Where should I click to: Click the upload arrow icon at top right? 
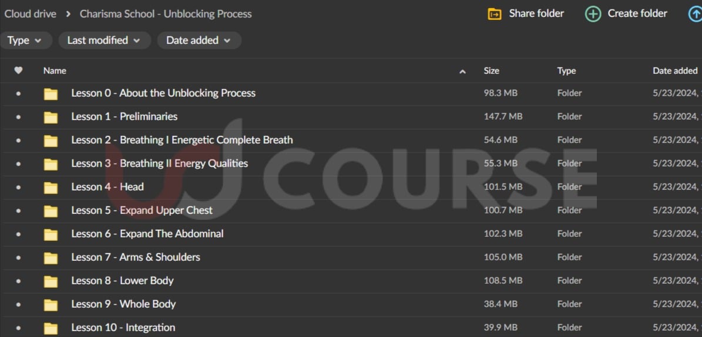pyautogui.click(x=694, y=14)
